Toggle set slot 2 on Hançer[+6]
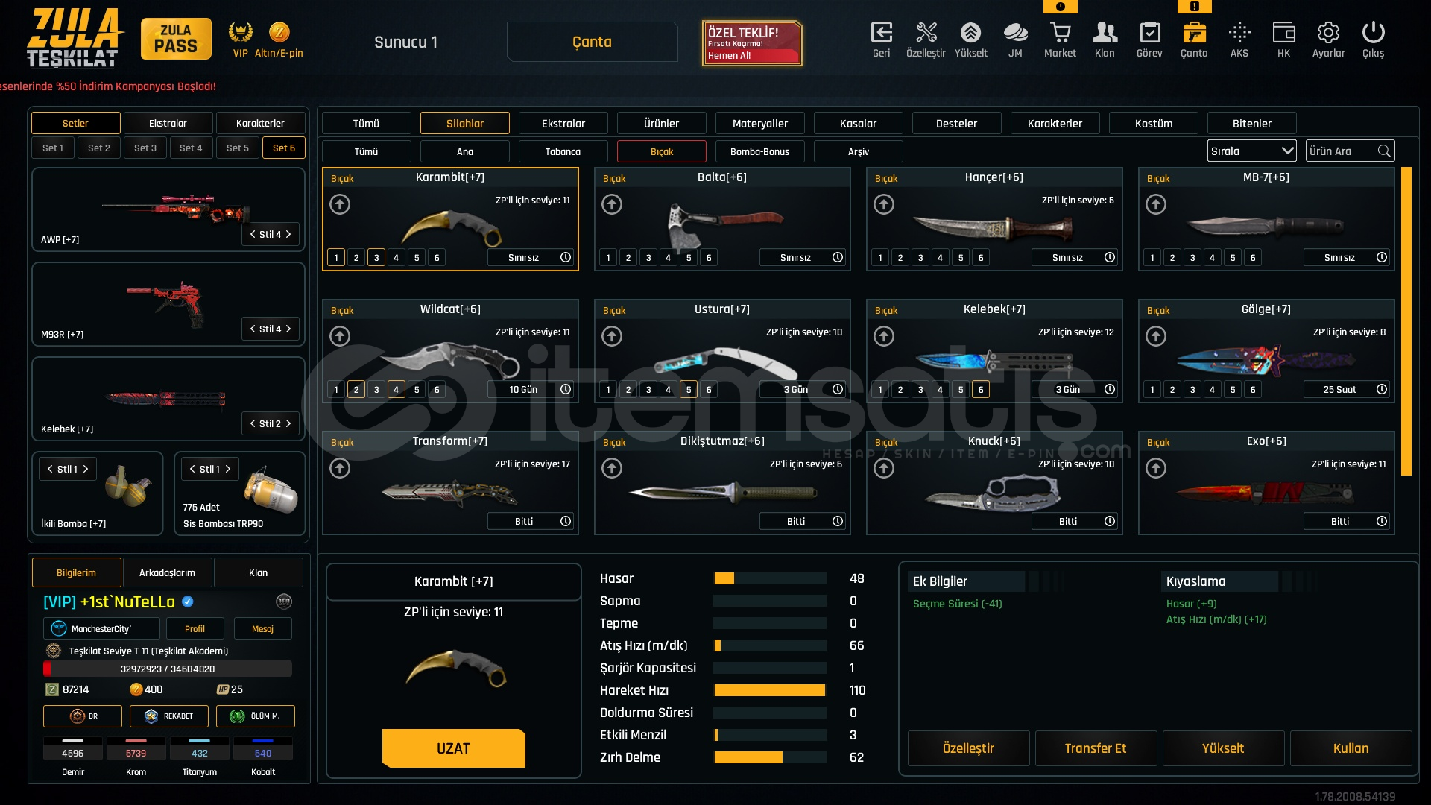1431x805 pixels. tap(900, 257)
